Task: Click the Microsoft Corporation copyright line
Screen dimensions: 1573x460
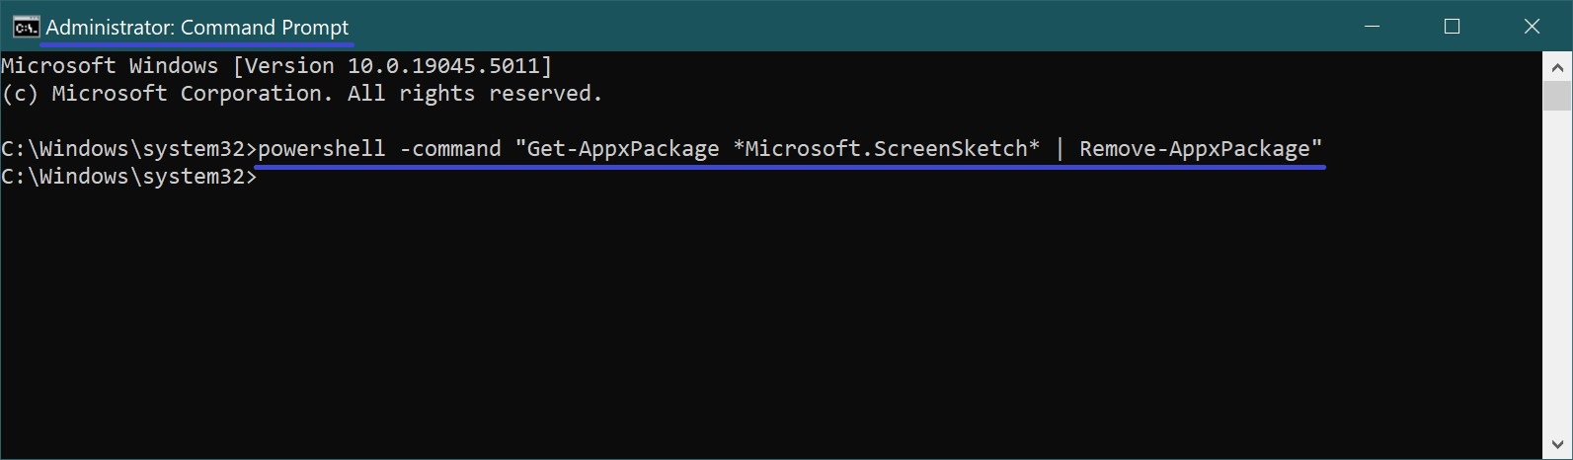Action: coord(301,94)
